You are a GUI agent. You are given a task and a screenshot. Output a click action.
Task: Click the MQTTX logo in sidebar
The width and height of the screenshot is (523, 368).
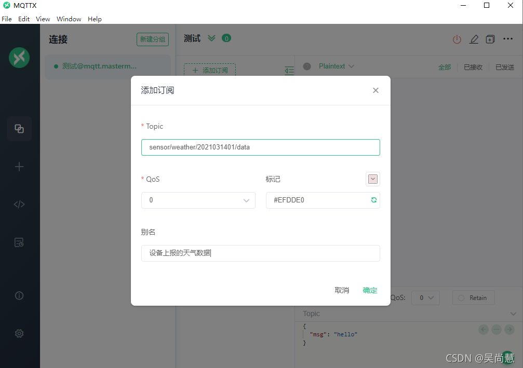19,58
